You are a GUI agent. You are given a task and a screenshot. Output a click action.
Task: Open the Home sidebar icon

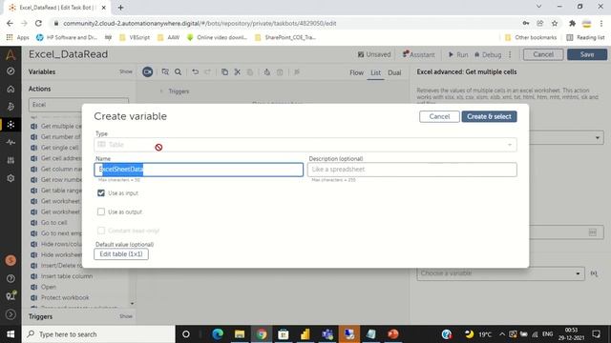11,89
